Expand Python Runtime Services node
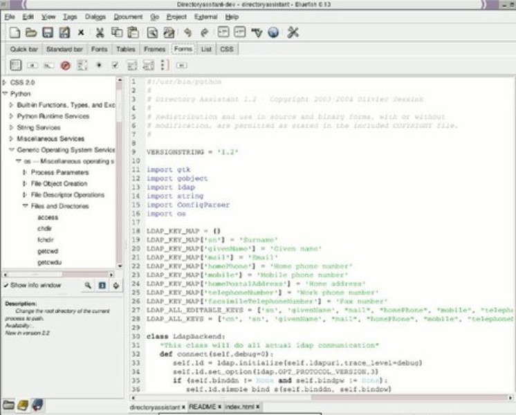This screenshot has height=415, width=516. (12, 116)
